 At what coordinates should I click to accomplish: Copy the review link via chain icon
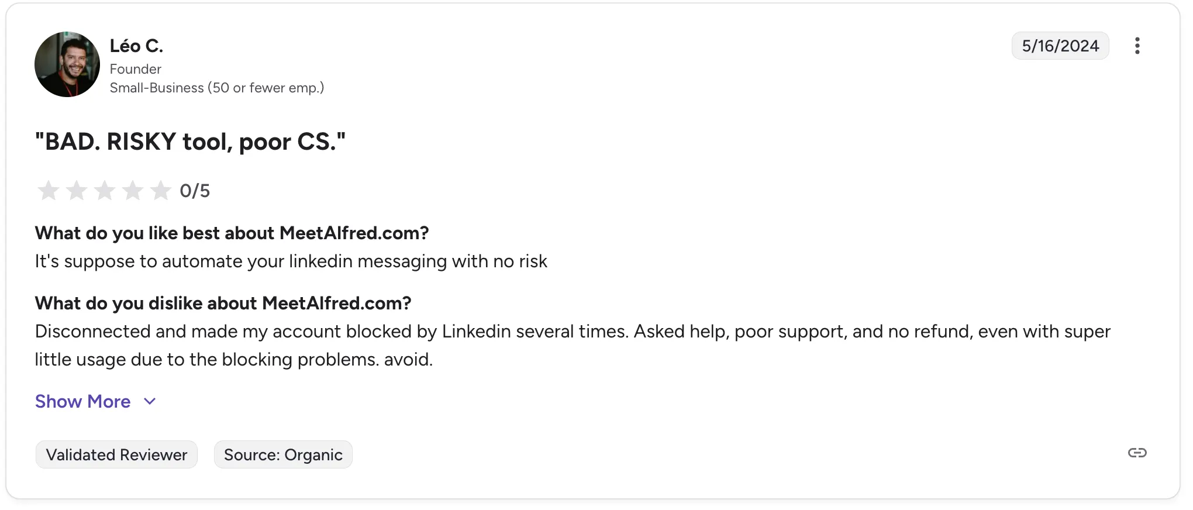click(x=1137, y=453)
